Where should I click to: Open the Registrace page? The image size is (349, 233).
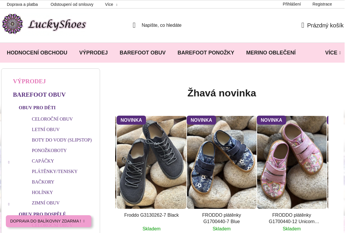coord(322,4)
